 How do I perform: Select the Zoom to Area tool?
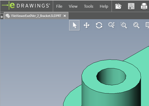124,25
